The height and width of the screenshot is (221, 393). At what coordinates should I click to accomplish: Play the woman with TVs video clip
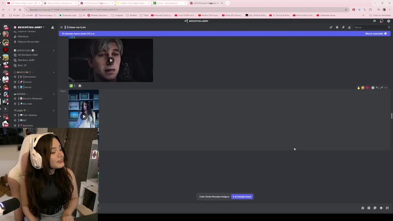[x=84, y=116]
